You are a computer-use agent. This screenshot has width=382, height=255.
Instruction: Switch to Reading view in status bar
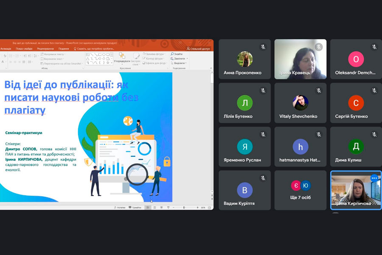[161, 208]
